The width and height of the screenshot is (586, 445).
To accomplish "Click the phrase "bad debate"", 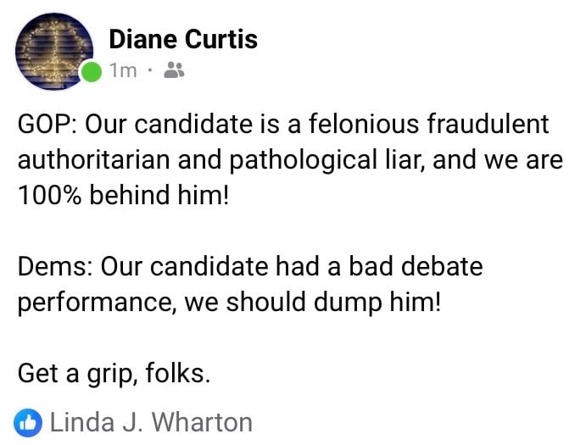I will [412, 267].
